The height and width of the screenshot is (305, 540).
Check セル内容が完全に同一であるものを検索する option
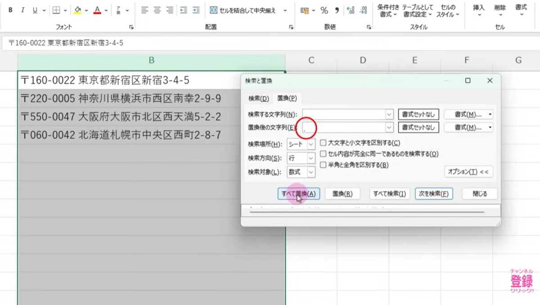click(x=323, y=153)
